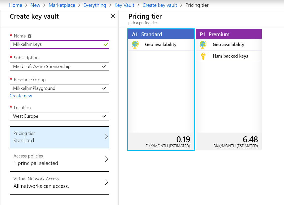Viewport: 284px width, 205px height.
Task: Go back to Create key vault breadcrumb
Action: click(160, 5)
